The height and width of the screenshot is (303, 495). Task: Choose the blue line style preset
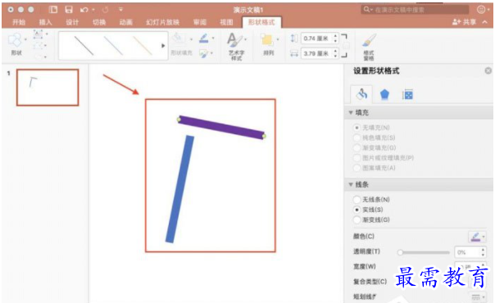[113, 46]
